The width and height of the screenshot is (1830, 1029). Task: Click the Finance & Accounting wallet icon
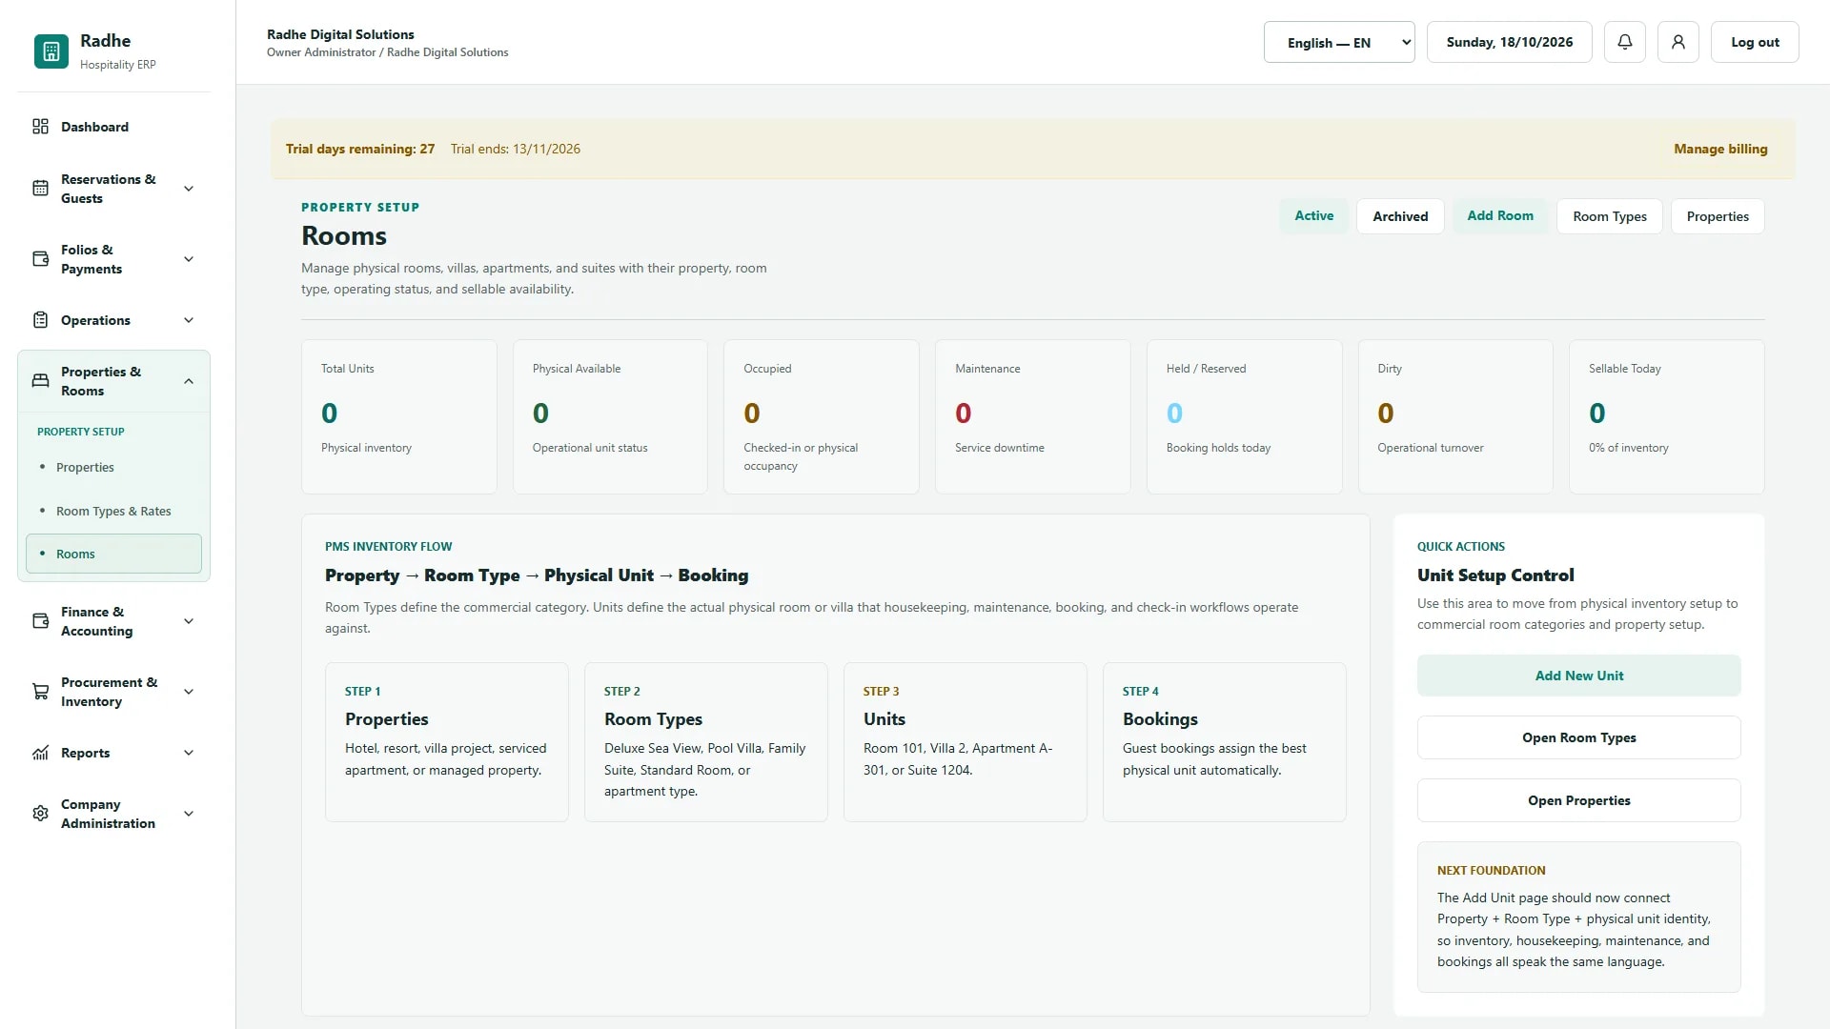(40, 621)
